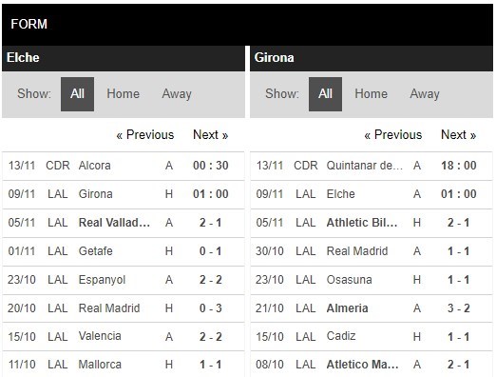Select Elche's Real Madrid 0 - 3 match

(x=124, y=308)
